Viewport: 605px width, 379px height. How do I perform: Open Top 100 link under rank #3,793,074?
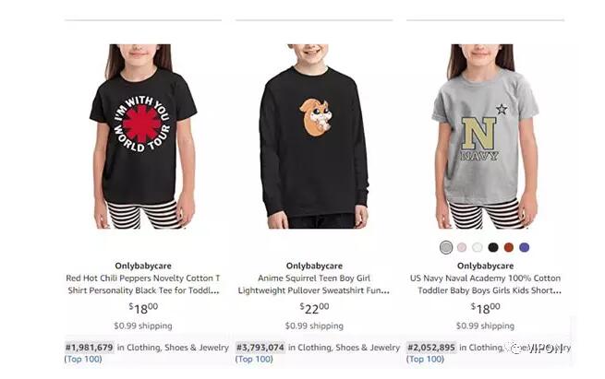pos(254,359)
